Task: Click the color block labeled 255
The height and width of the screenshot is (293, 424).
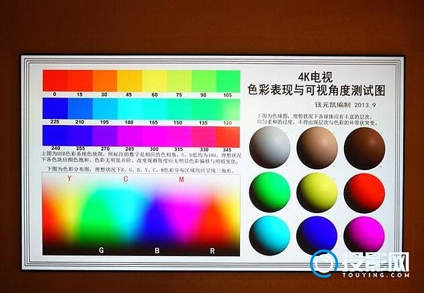Action: click(80, 136)
